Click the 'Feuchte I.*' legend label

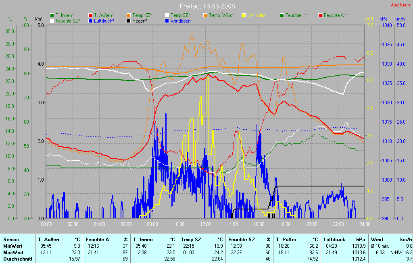[x=296, y=16]
